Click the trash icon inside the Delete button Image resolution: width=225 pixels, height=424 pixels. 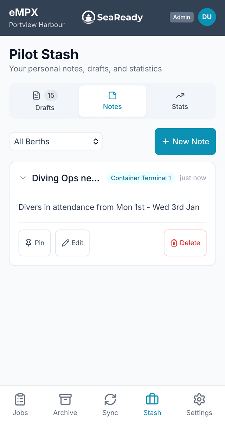click(174, 243)
